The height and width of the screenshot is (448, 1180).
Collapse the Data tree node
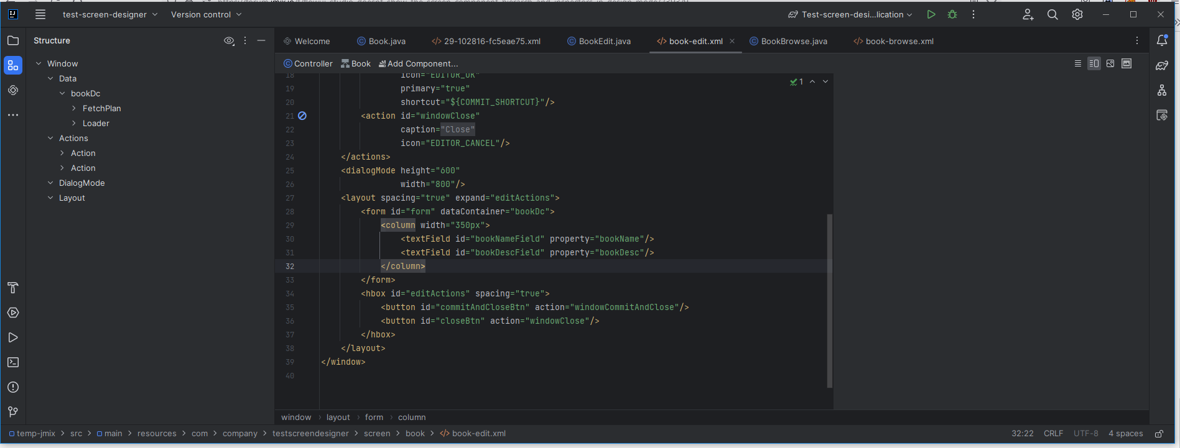pos(50,78)
